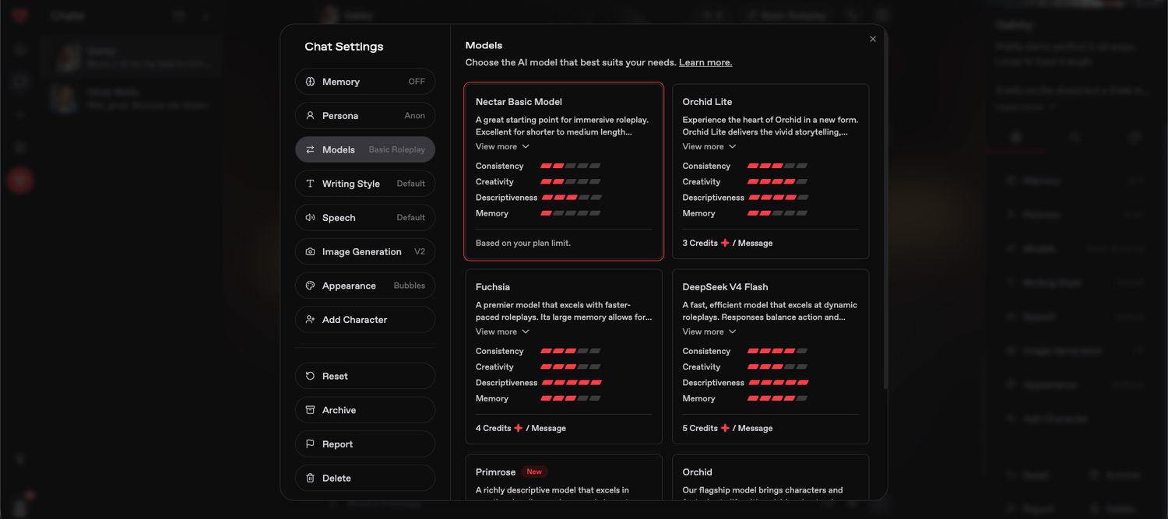Click the Chat Settings heading
The image size is (1168, 519).
coord(344,47)
